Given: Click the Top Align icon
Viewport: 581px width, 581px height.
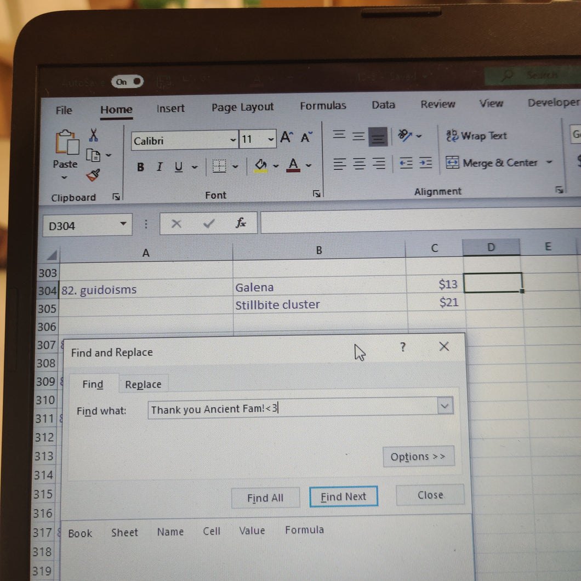Looking at the screenshot, I should [x=339, y=135].
